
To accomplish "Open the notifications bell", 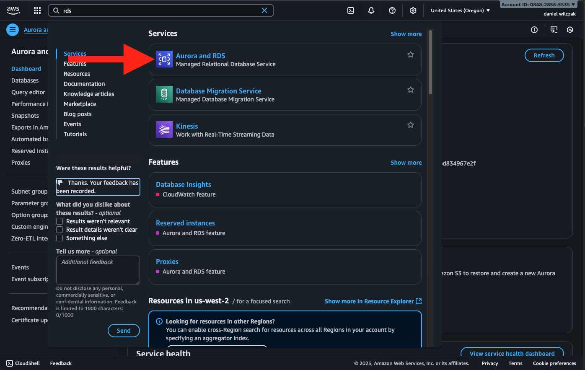I will coord(371,10).
